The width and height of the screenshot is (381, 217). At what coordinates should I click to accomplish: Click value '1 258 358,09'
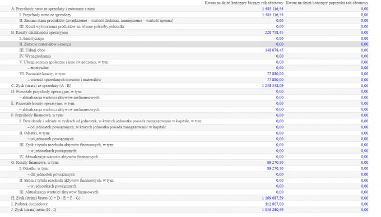click(x=273, y=86)
